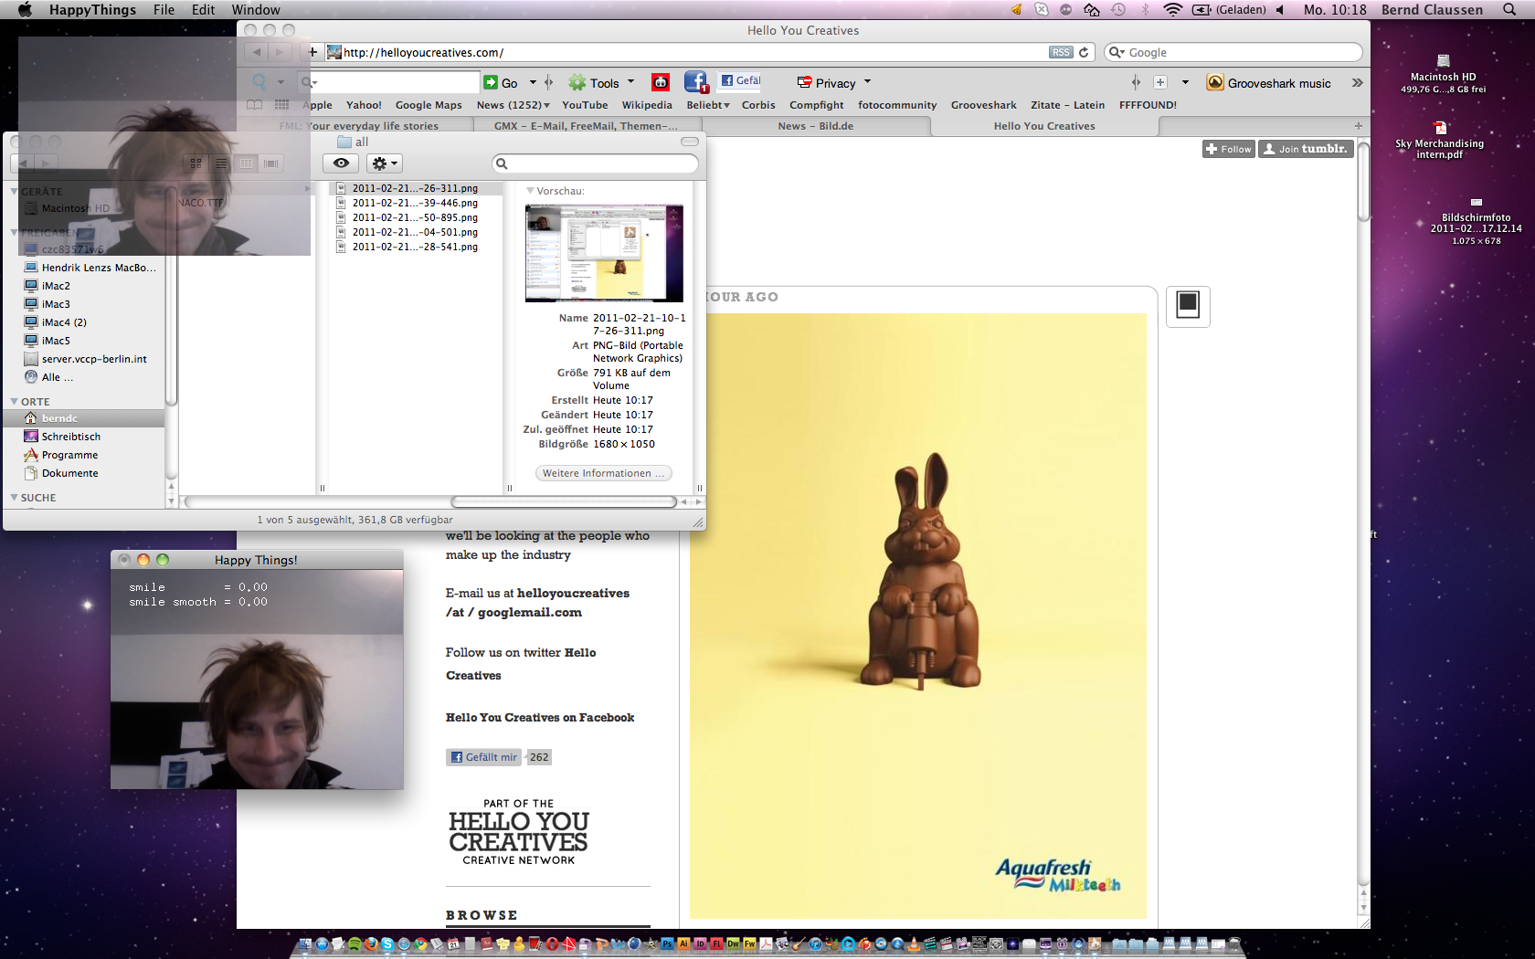Viewport: 1535px width, 959px height.
Task: Click the Safari reload page icon
Action: (1084, 52)
